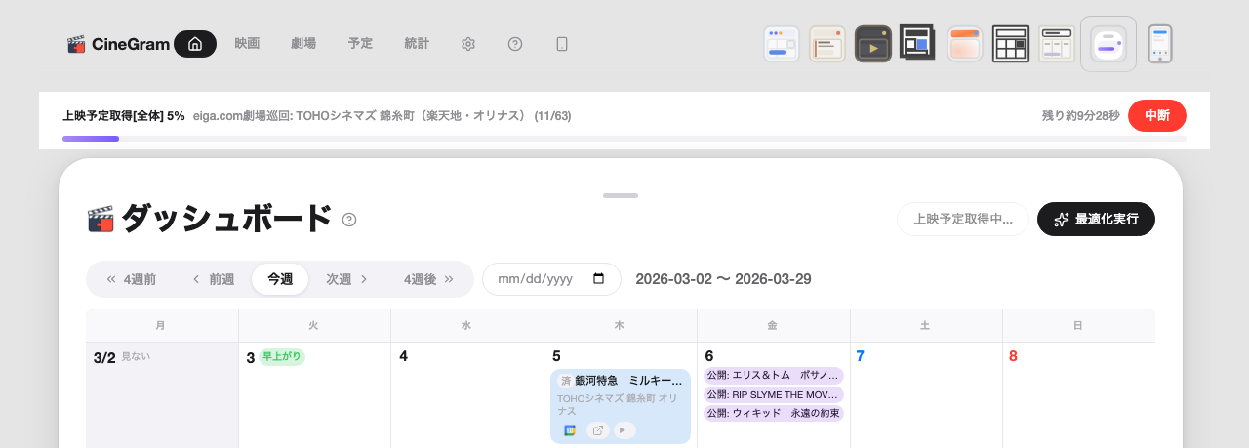Go to 前週 previous week

click(213, 279)
